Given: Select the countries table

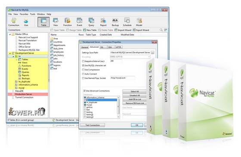Looking at the screenshot, I should tap(56, 42).
